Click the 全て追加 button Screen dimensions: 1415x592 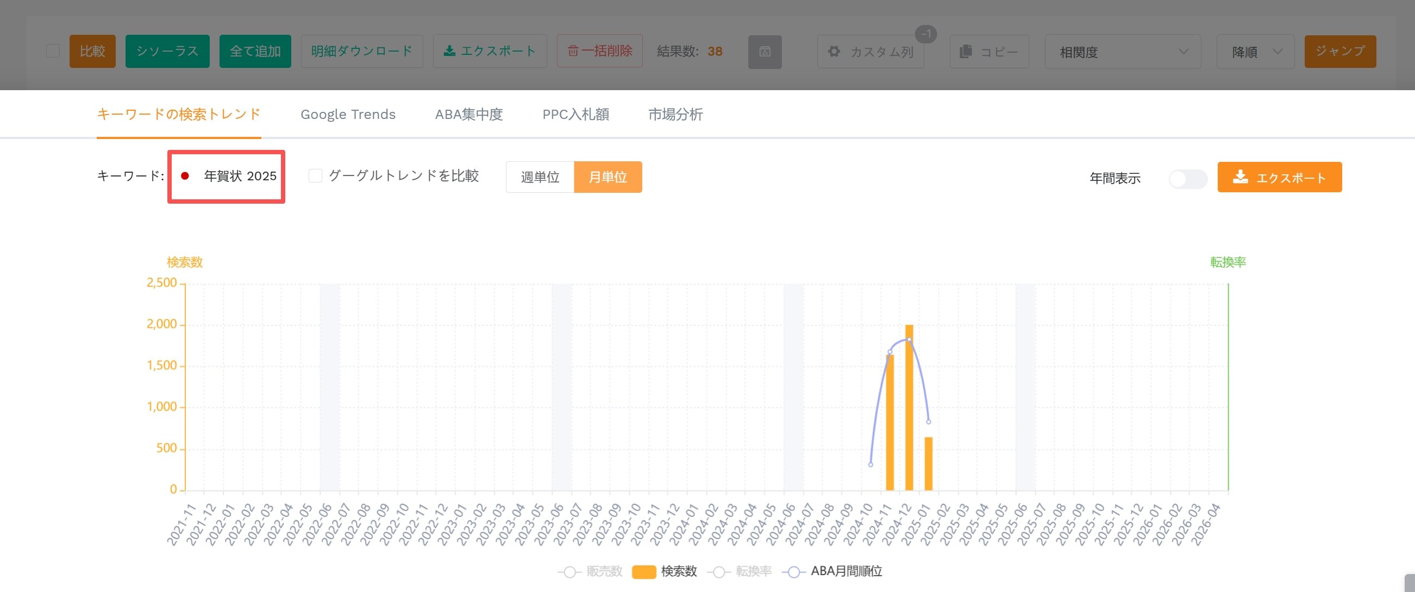coord(255,51)
